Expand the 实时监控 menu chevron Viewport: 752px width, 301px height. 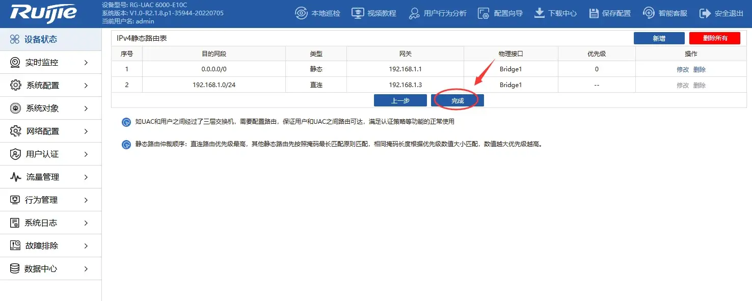[86, 62]
